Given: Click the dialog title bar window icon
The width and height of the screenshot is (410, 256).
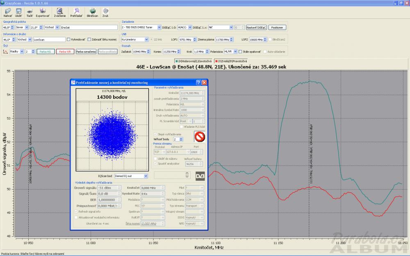Looking at the screenshot, I should (x=73, y=83).
